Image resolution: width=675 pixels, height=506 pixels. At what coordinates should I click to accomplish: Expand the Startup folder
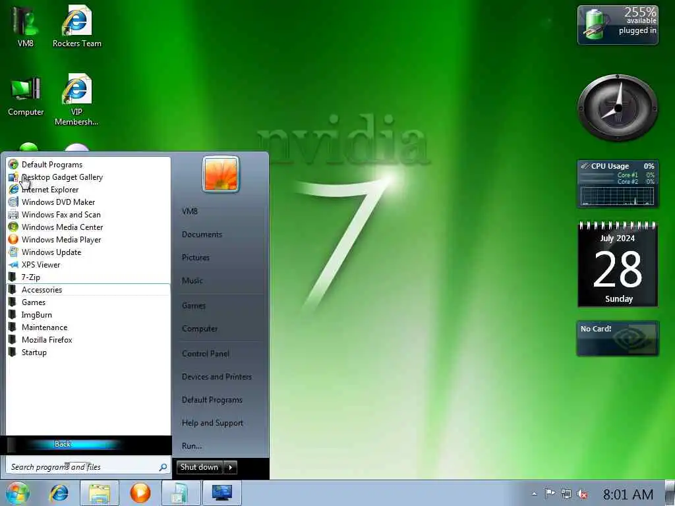pyautogui.click(x=88, y=352)
